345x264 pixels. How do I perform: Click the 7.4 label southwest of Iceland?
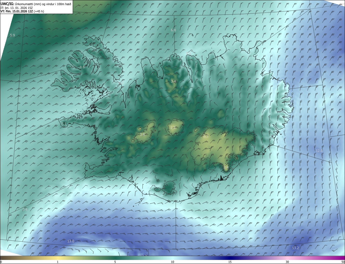pos(25,209)
